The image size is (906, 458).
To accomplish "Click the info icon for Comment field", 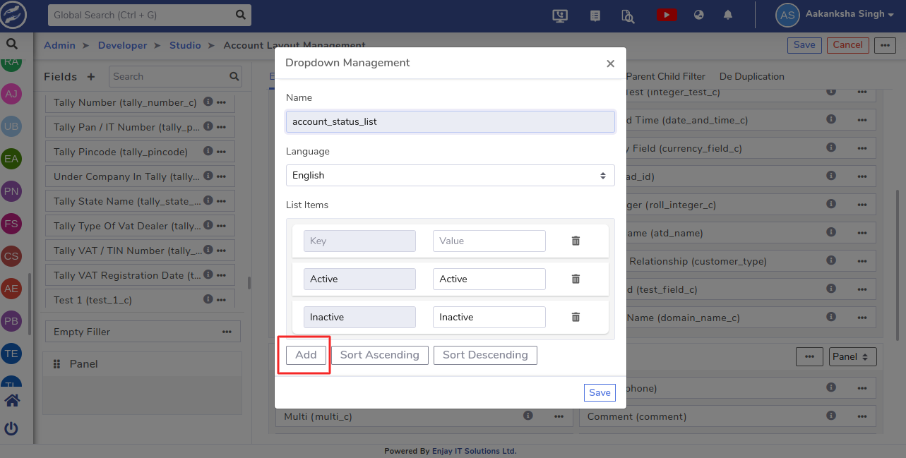I will 831,416.
